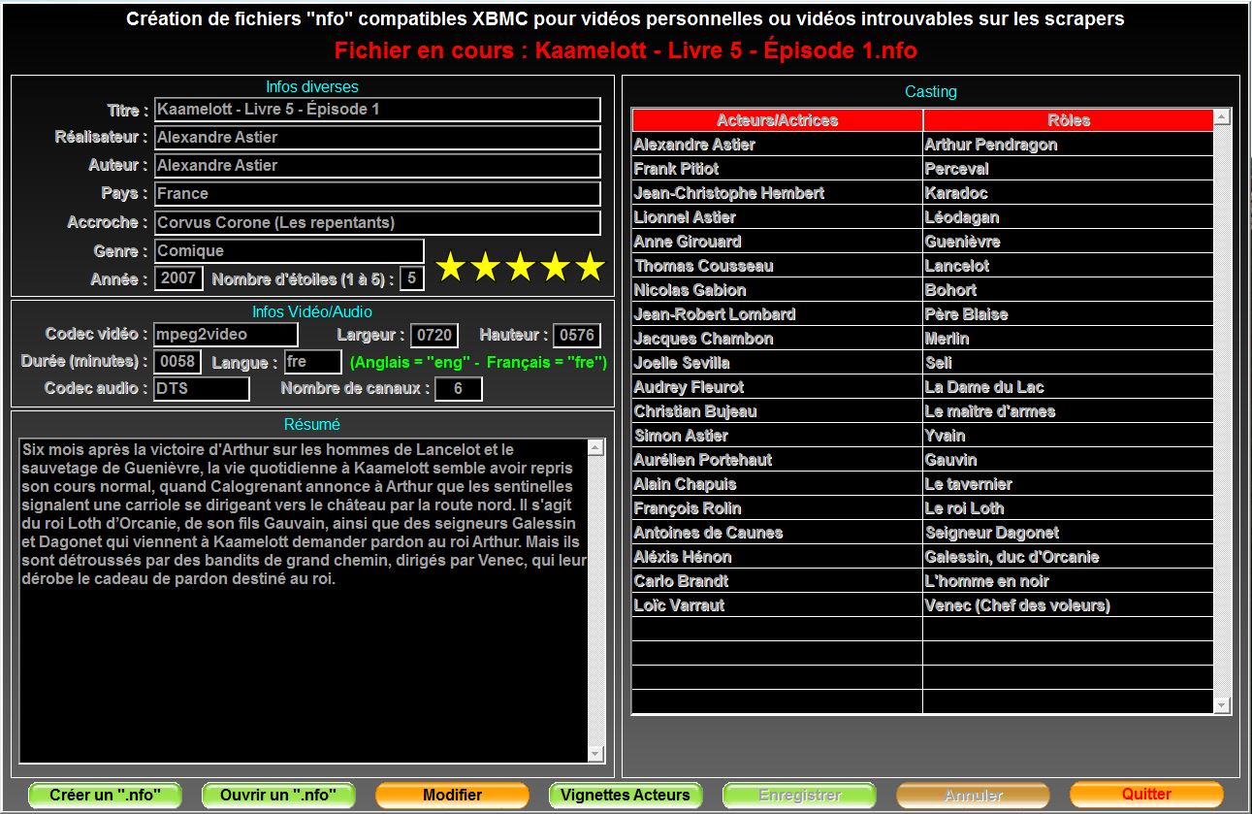Click the Langue field containing fre
Viewport: 1252px width, 814px height.
313,362
